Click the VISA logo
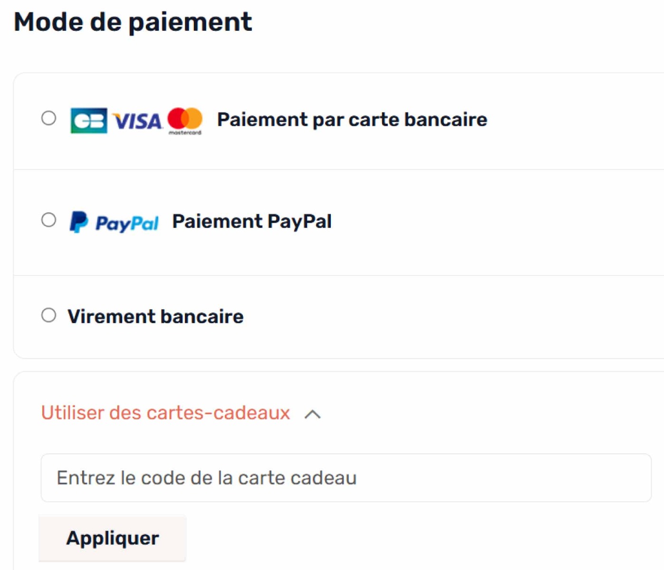This screenshot has height=570, width=664. [x=137, y=121]
